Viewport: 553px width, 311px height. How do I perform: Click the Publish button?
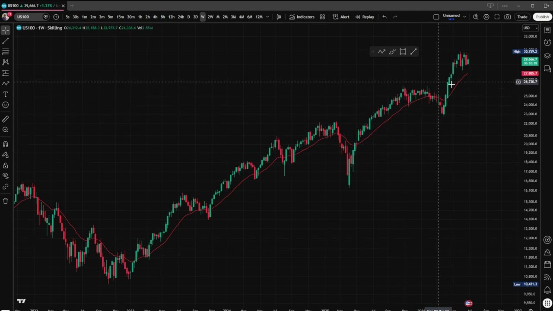click(542, 17)
